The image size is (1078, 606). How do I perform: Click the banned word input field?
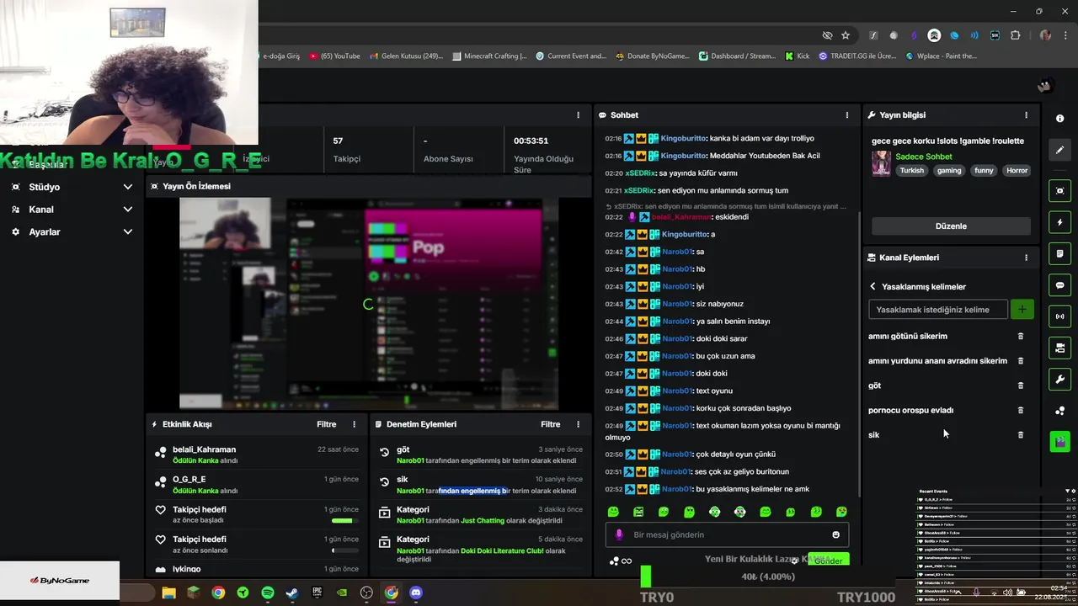937,310
